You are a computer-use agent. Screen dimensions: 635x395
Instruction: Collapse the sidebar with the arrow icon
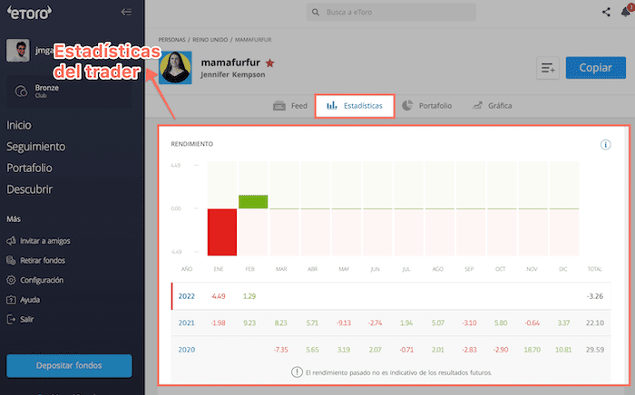click(126, 12)
